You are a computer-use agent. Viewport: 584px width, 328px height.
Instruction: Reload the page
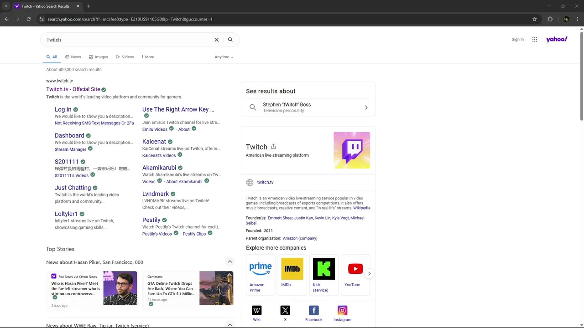point(28,19)
